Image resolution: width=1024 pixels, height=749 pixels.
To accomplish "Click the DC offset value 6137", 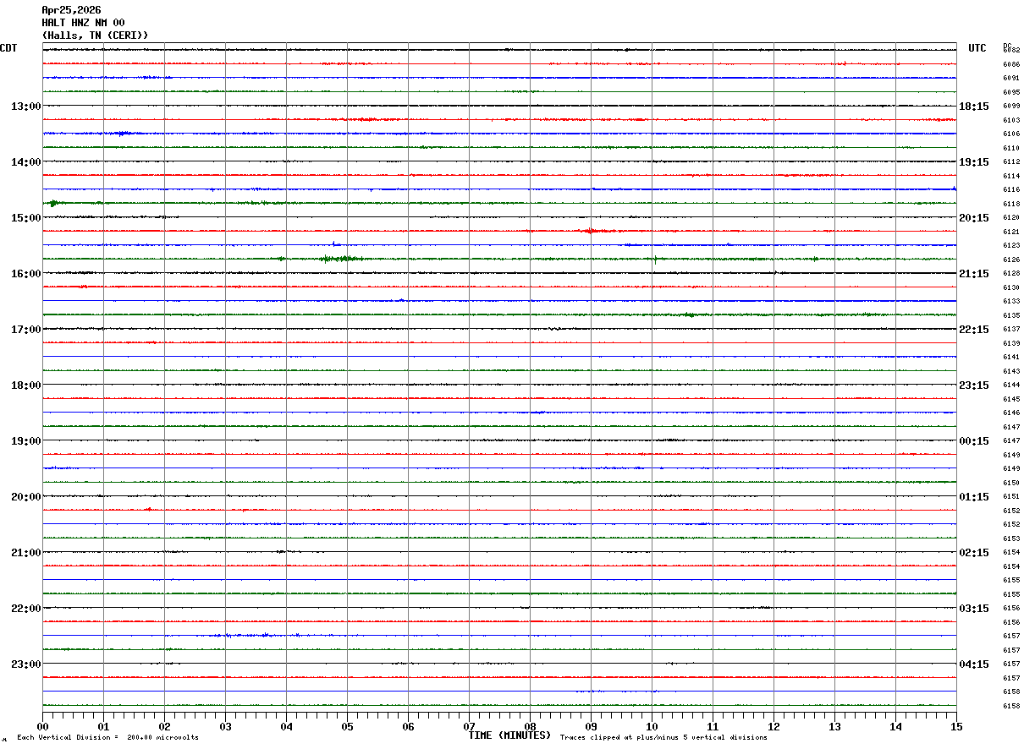I will pyautogui.click(x=1011, y=330).
